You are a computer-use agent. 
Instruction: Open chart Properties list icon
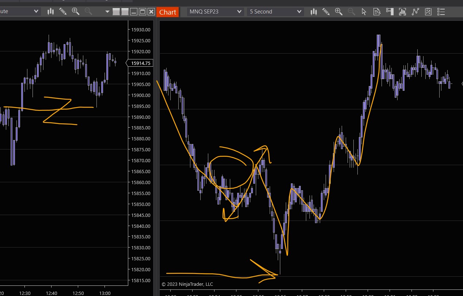[x=441, y=12]
